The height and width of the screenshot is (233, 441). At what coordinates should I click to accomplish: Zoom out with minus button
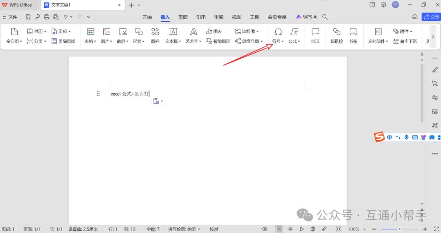[x=374, y=229]
